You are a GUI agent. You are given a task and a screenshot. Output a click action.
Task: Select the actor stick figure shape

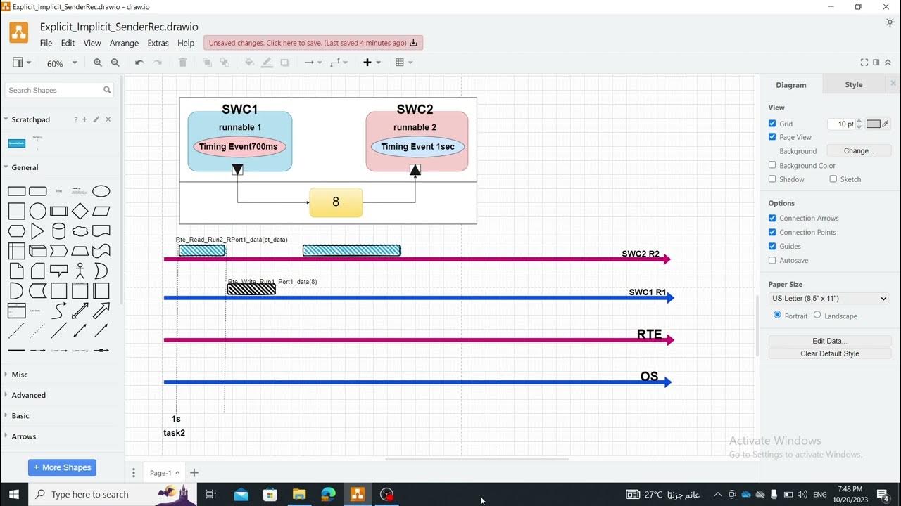tap(80, 270)
